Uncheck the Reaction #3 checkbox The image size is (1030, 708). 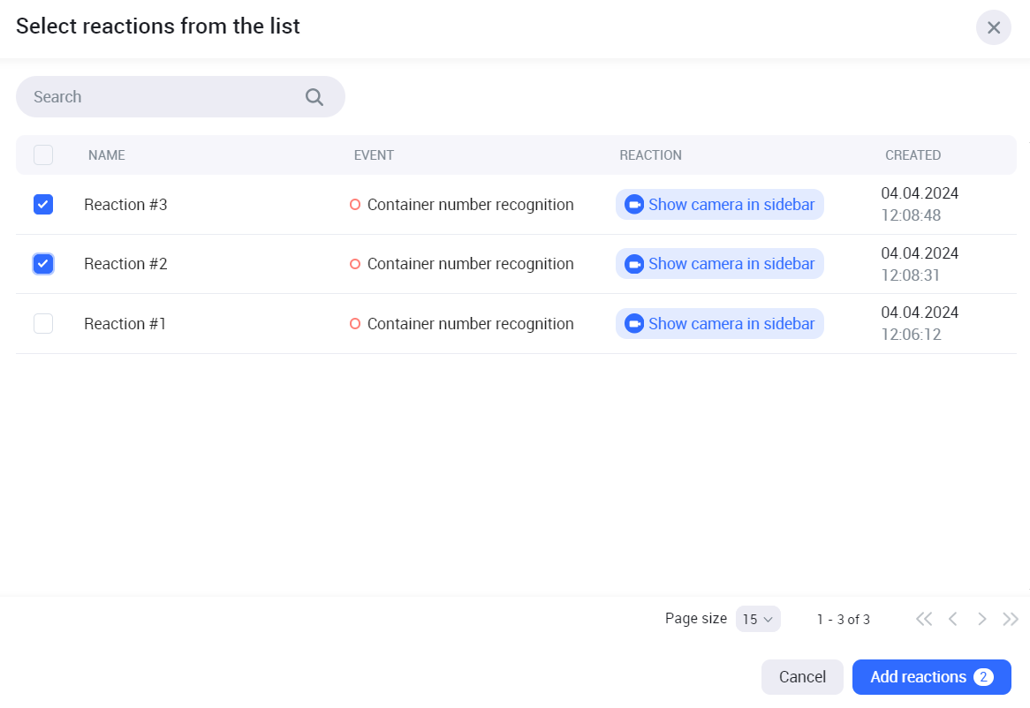point(43,205)
